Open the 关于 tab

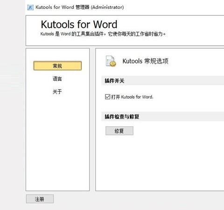click(57, 91)
